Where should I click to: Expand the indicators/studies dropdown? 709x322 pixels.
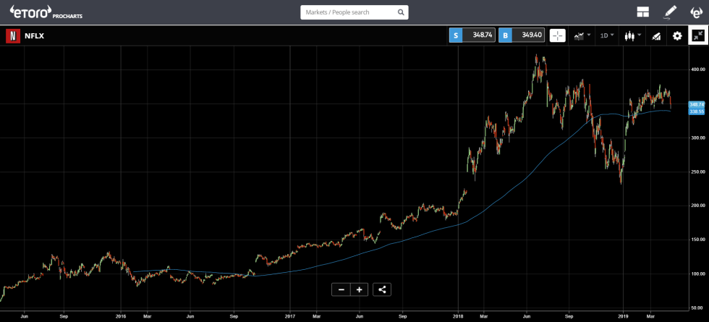coord(582,35)
